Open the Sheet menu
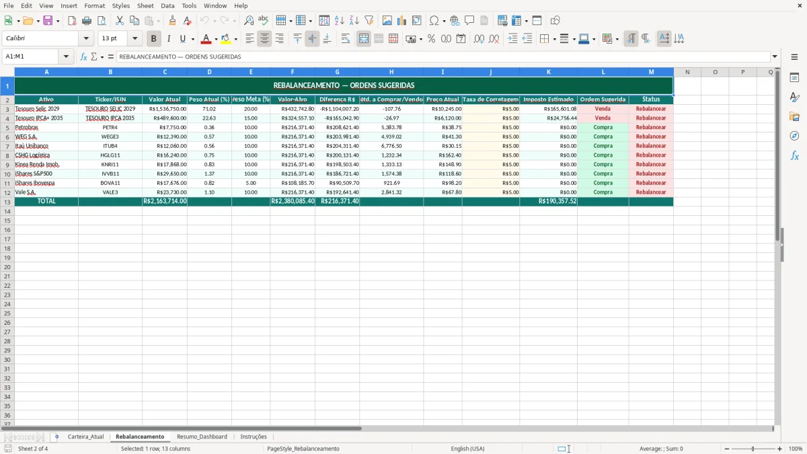This screenshot has width=807, height=454. click(145, 5)
